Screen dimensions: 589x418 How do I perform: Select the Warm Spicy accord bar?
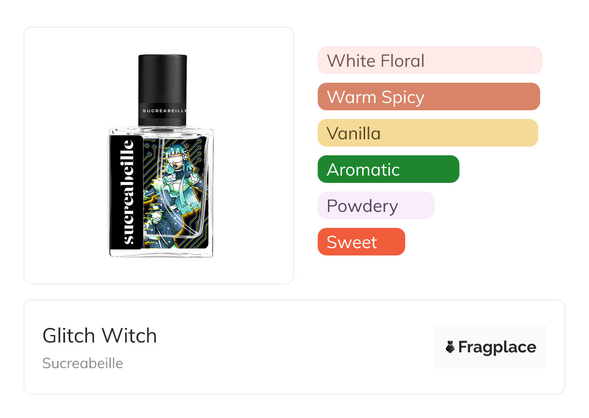pyautogui.click(x=429, y=97)
